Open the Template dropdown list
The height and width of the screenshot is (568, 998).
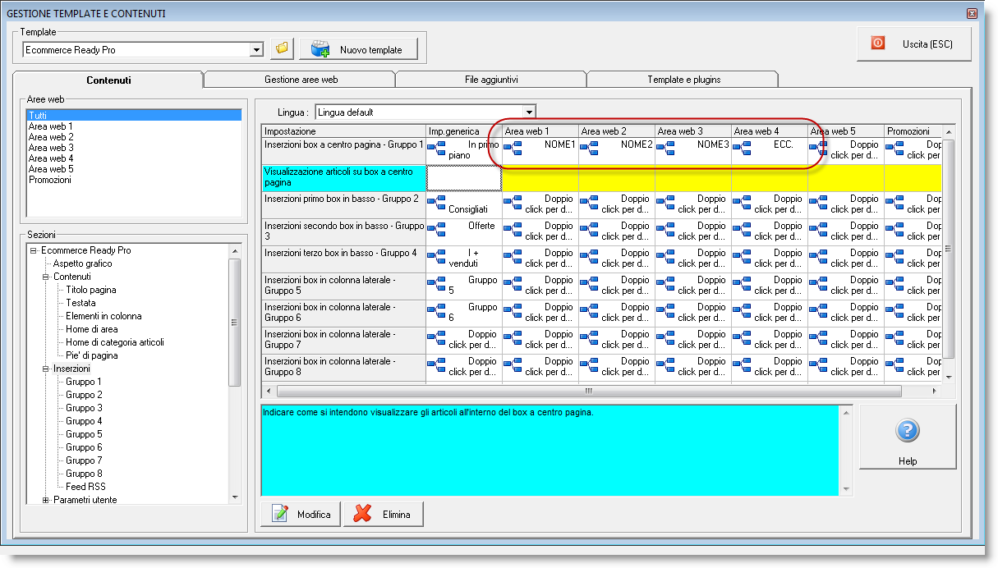pyautogui.click(x=256, y=50)
